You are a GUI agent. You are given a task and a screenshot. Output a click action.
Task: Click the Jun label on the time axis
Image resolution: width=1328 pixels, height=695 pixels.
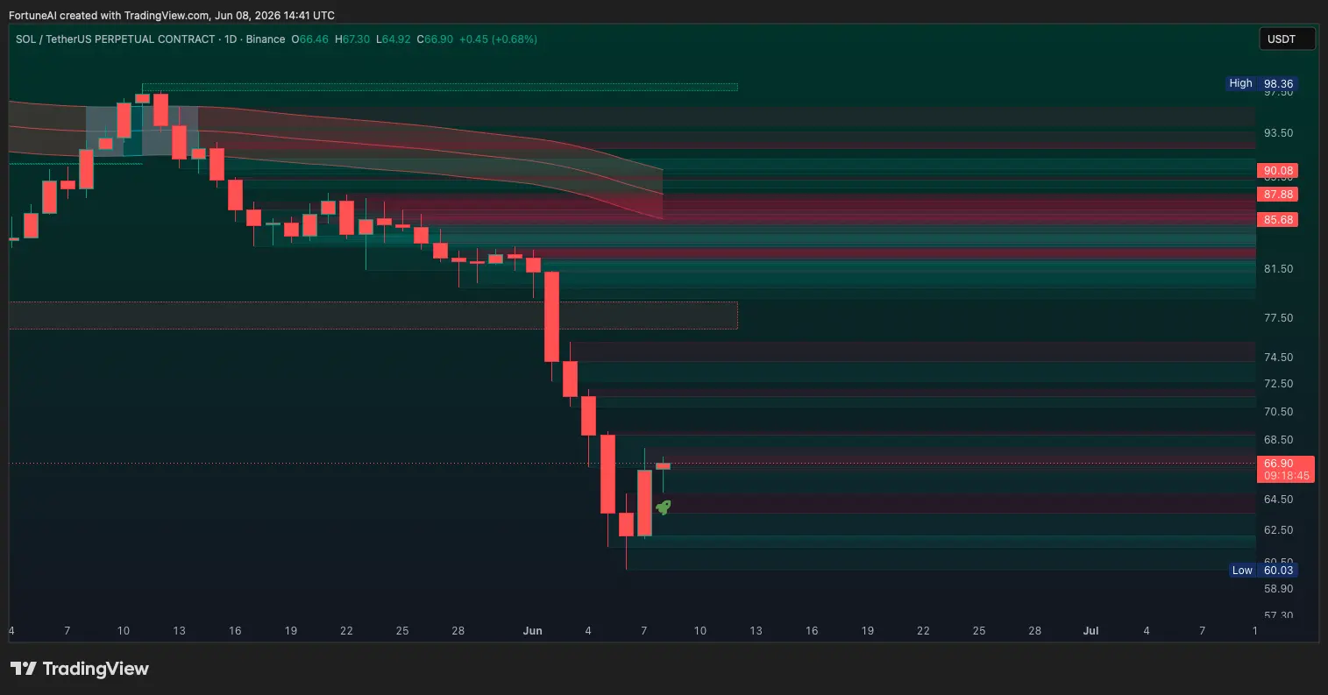pos(532,631)
